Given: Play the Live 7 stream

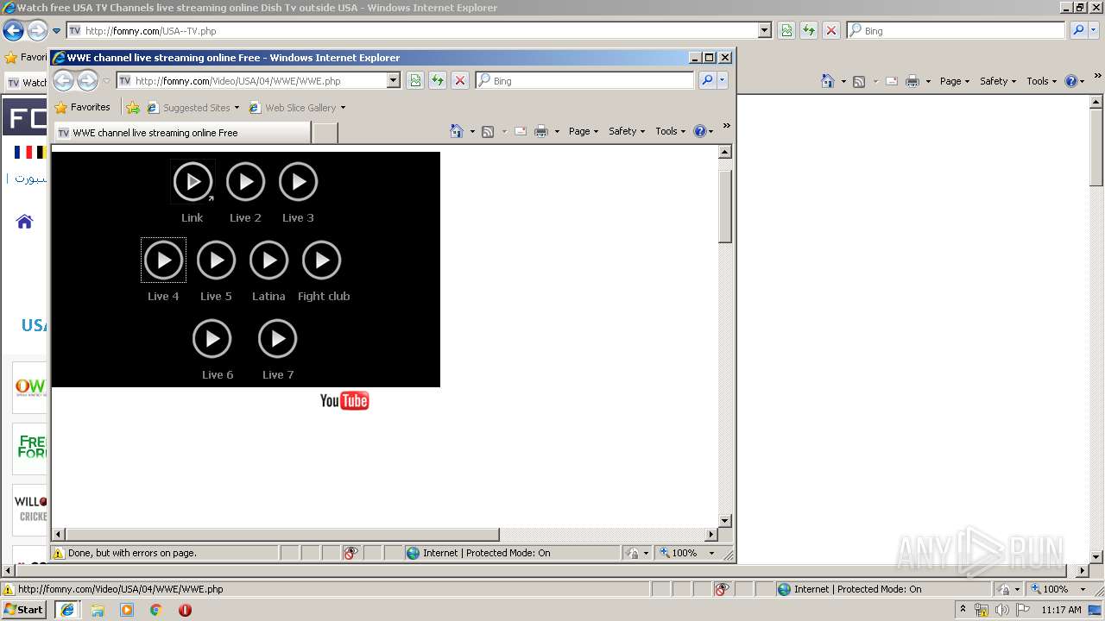Looking at the screenshot, I should point(277,339).
